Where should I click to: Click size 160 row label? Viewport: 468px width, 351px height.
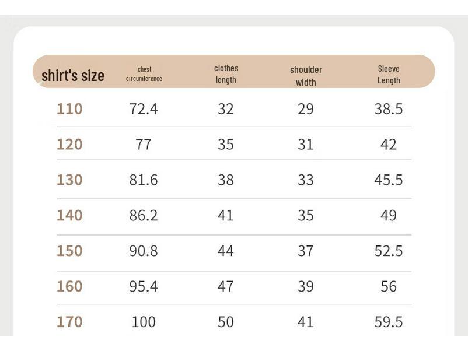[x=69, y=286]
